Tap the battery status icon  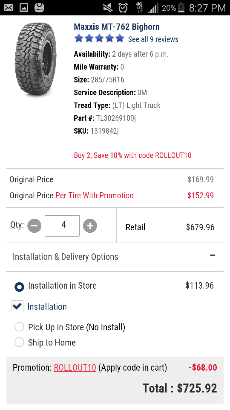pyautogui.click(x=181, y=8)
